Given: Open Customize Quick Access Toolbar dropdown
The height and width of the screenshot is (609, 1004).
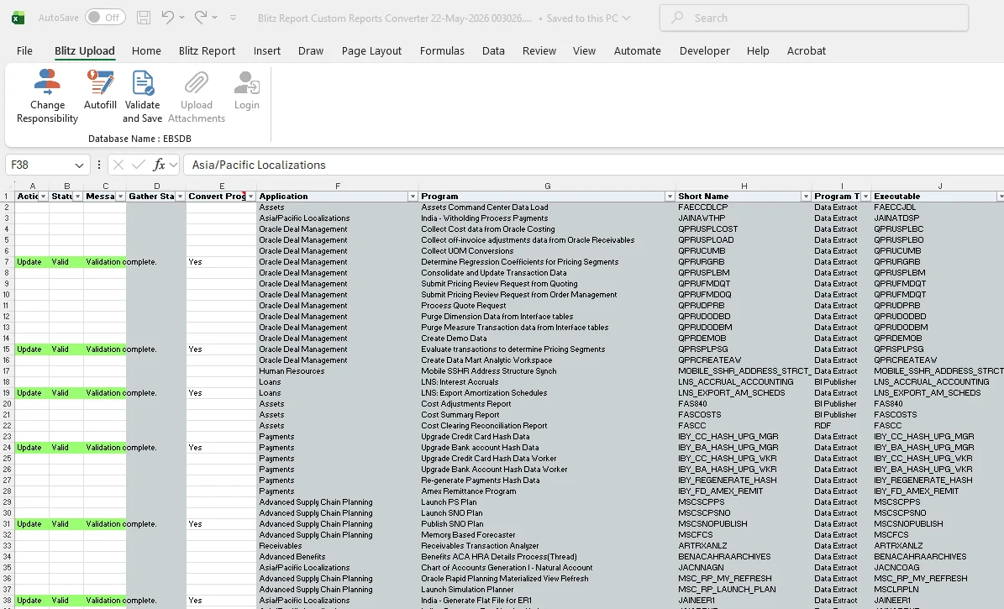Looking at the screenshot, I should click(233, 18).
